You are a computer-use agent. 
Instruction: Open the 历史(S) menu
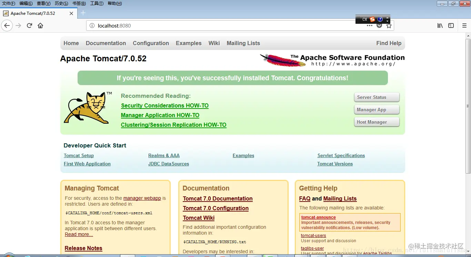(61, 3)
